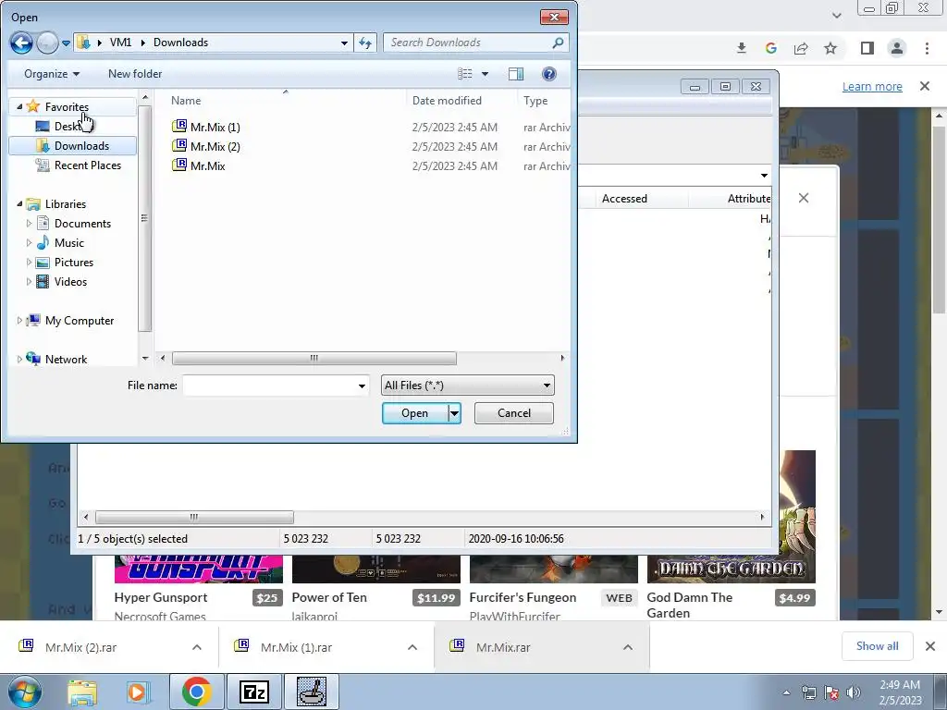Create a New folder
The image size is (947, 710).
click(135, 74)
